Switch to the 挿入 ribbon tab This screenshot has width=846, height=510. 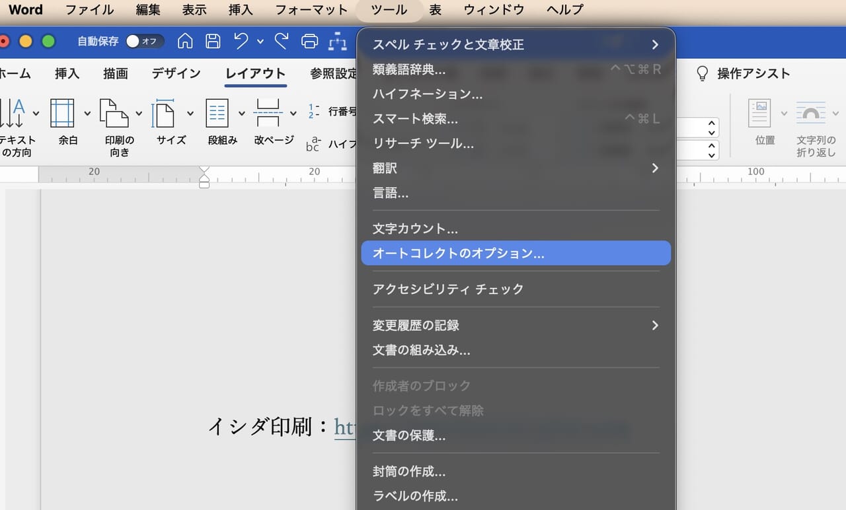[67, 73]
